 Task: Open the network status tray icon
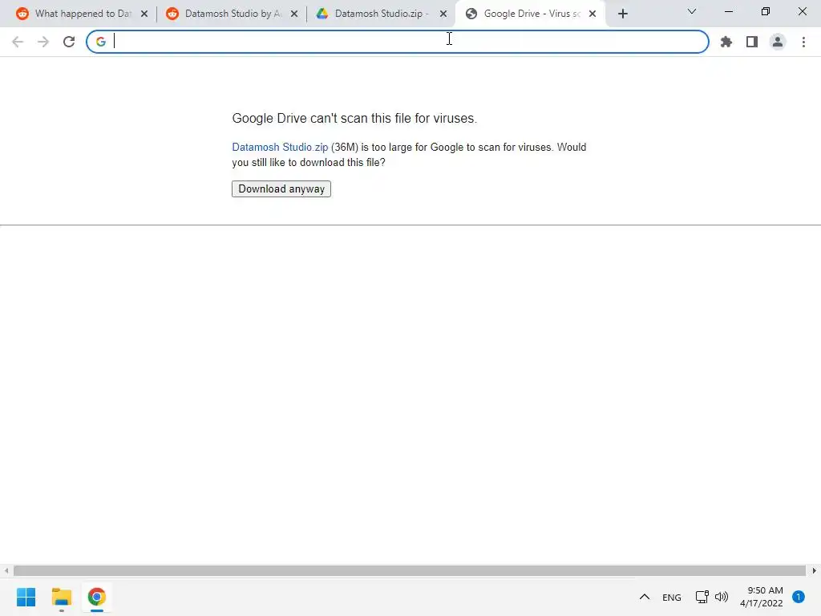(x=702, y=597)
